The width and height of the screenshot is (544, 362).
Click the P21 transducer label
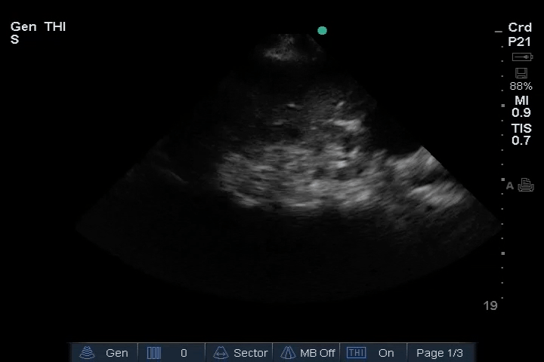(x=520, y=41)
